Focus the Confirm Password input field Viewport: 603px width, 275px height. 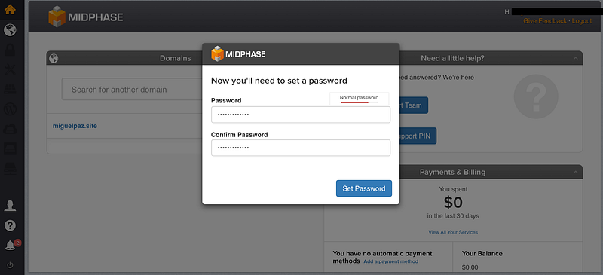tap(301, 148)
